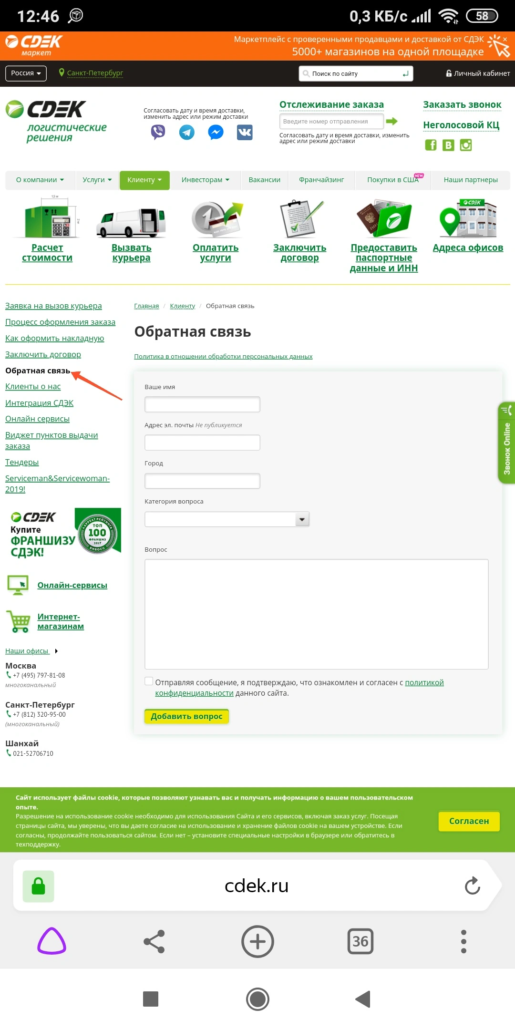Click the Город input field
515x1030 pixels.
click(202, 481)
